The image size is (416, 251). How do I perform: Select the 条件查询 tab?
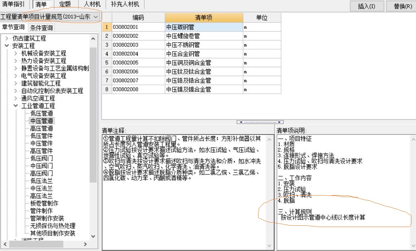pyautogui.click(x=41, y=27)
